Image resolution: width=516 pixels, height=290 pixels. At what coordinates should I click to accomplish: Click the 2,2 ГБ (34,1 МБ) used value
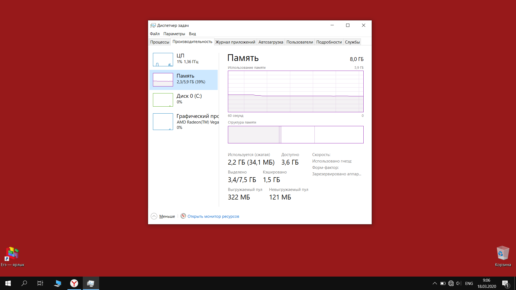click(x=251, y=162)
